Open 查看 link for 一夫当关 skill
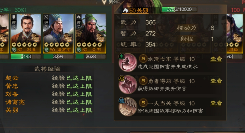The width and height of the screenshot is (245, 133). tap(216, 103)
